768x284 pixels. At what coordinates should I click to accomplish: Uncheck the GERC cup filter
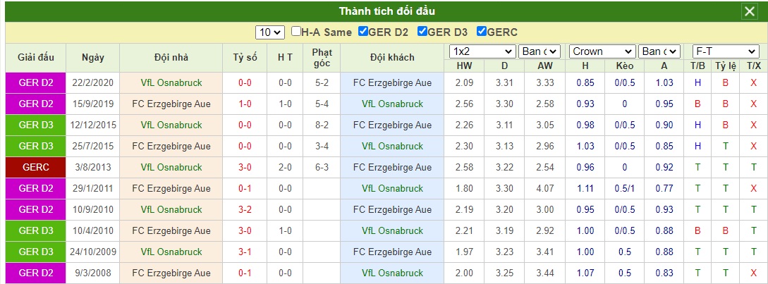click(482, 31)
